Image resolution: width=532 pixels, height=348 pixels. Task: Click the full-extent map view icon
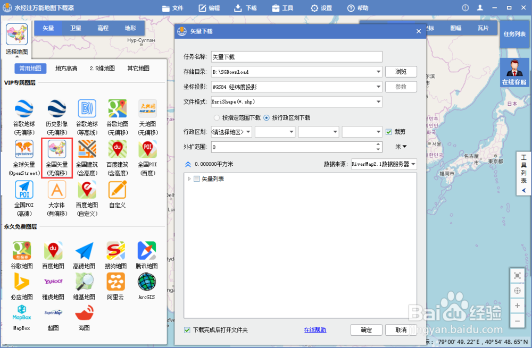pos(517,276)
